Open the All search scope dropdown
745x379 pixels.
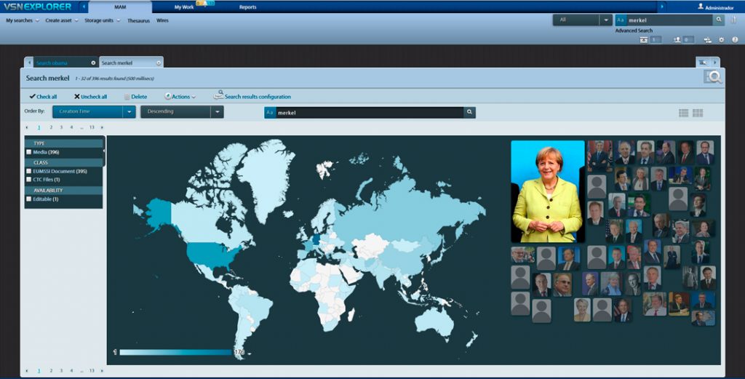(582, 20)
